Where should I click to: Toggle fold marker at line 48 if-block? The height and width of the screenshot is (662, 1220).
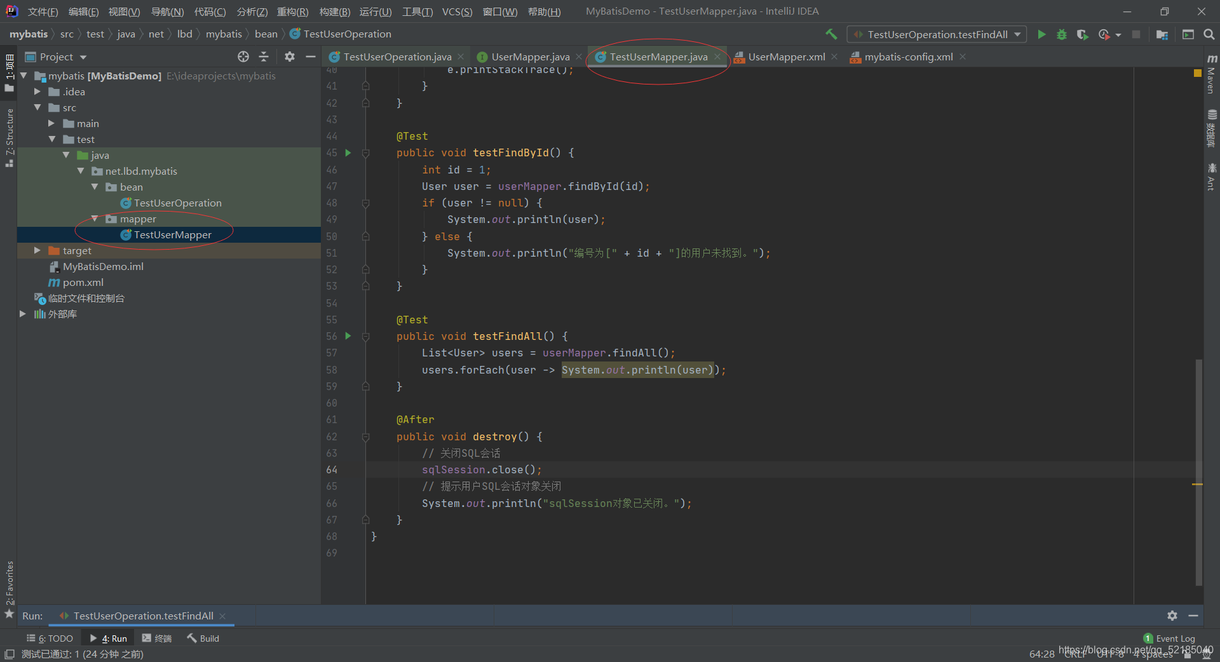[x=365, y=203]
